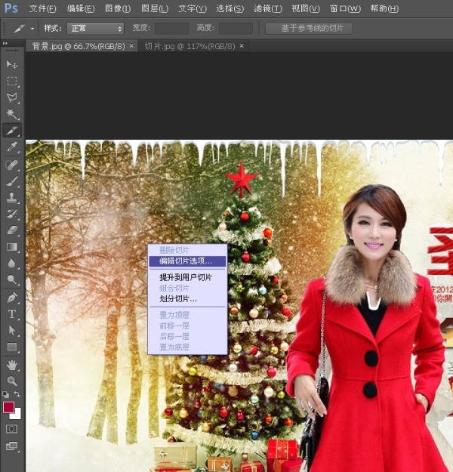Select the Polygonal Lasso tool
453x472 pixels.
point(12,97)
